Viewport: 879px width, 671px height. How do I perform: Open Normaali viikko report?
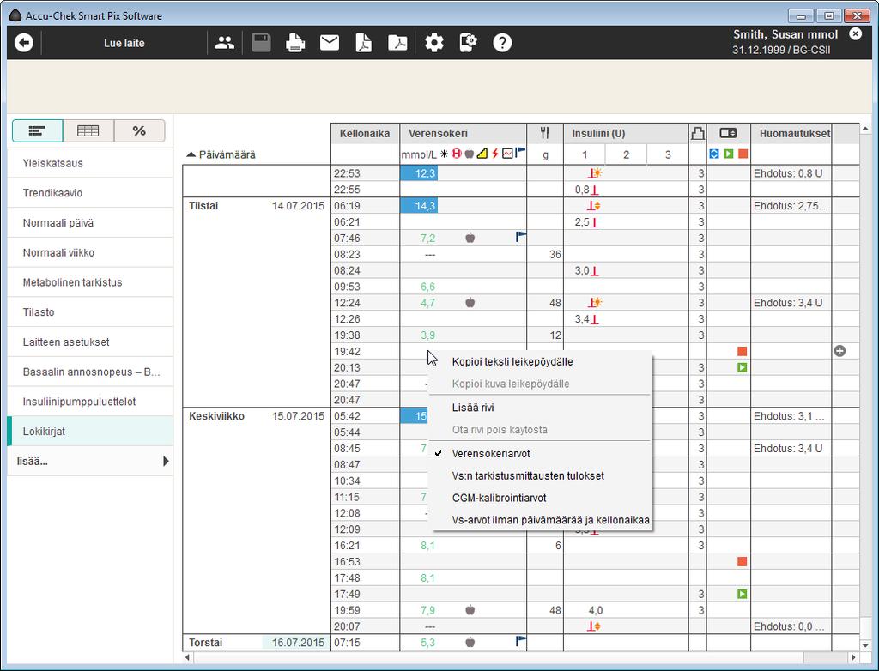coord(89,252)
